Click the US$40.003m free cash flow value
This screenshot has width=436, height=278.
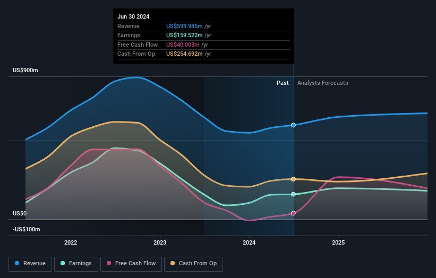(183, 45)
